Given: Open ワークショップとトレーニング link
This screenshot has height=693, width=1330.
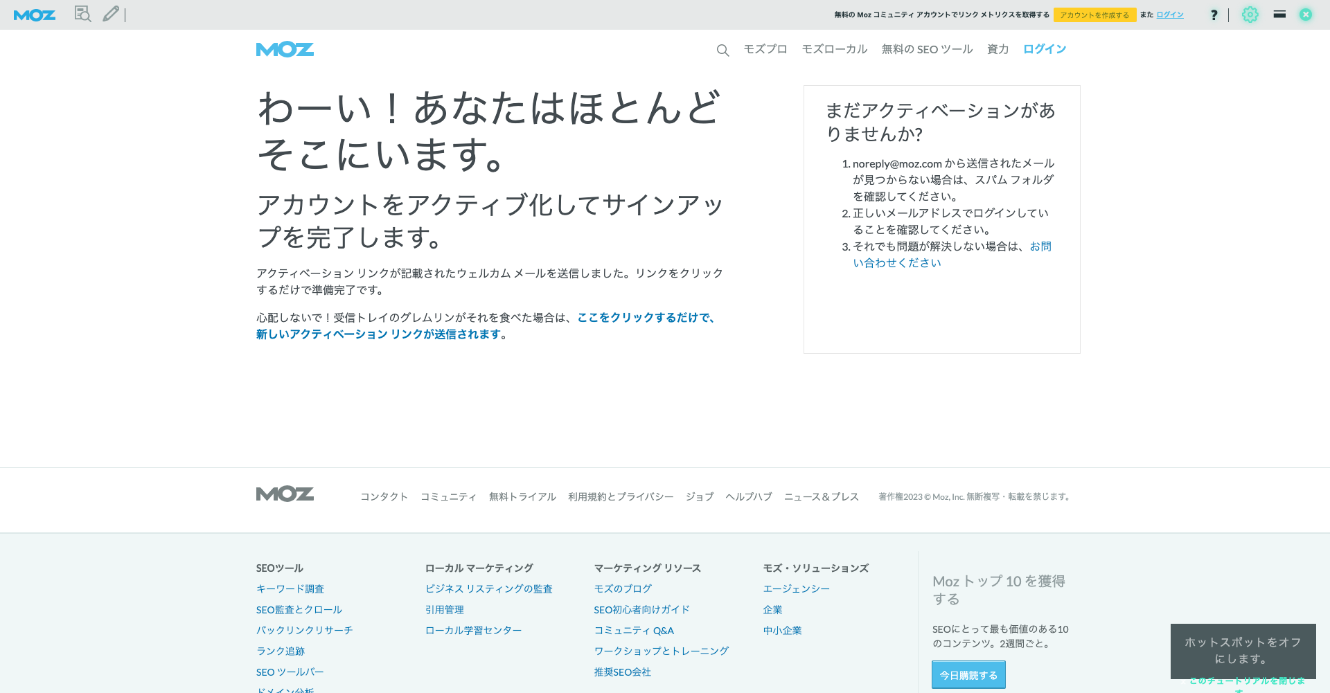Looking at the screenshot, I should 662,651.
